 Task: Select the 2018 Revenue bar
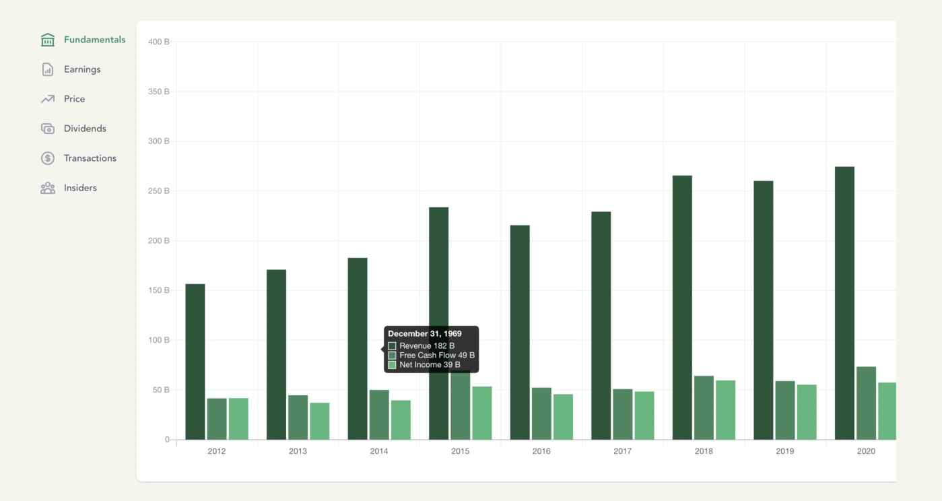click(x=682, y=308)
